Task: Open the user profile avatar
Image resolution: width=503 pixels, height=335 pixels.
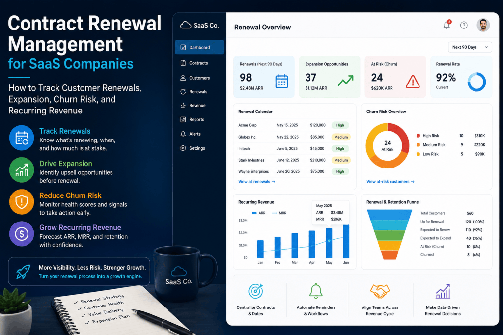Action: click(x=483, y=25)
